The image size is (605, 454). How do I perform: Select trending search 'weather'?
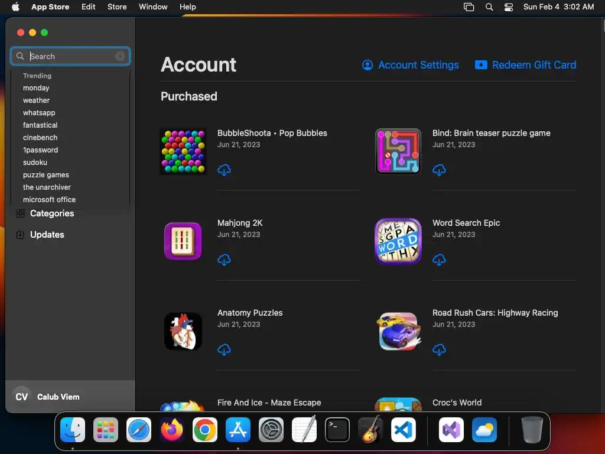pyautogui.click(x=36, y=100)
